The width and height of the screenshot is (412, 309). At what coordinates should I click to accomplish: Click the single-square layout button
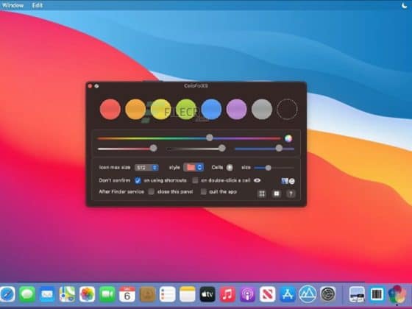[x=277, y=193]
